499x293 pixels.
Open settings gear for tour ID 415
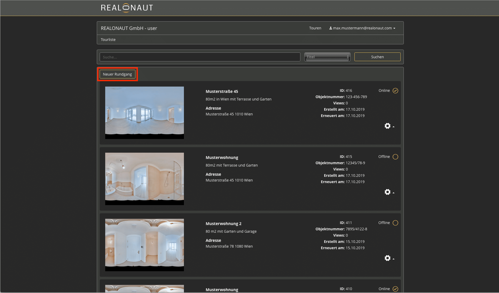click(x=387, y=192)
